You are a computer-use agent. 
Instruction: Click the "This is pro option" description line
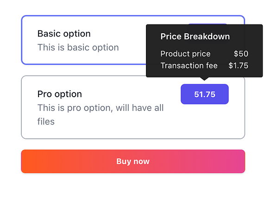(x=100, y=108)
